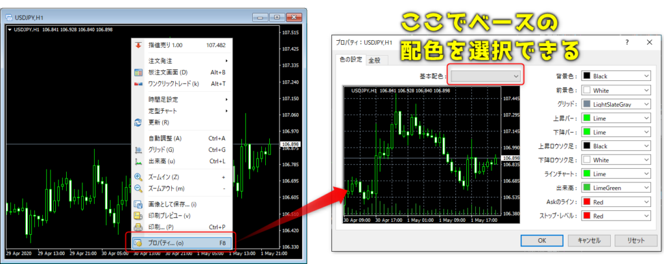Screen dimensions: 664x264
Task: Click the gray swatch of グリッド
Action: tap(586, 104)
